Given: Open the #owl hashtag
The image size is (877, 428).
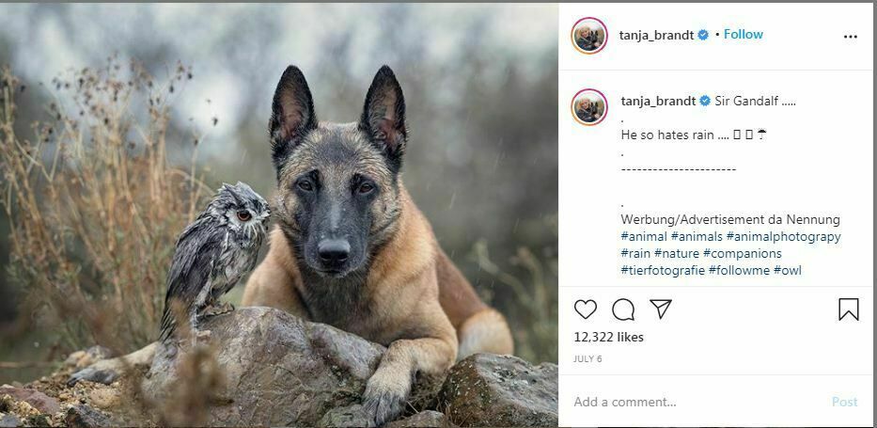Looking at the screenshot, I should 788,271.
